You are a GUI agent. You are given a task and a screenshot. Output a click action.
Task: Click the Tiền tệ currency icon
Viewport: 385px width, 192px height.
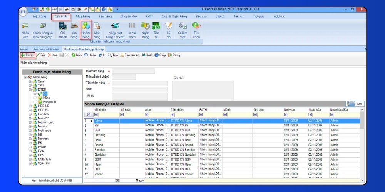click(156, 30)
